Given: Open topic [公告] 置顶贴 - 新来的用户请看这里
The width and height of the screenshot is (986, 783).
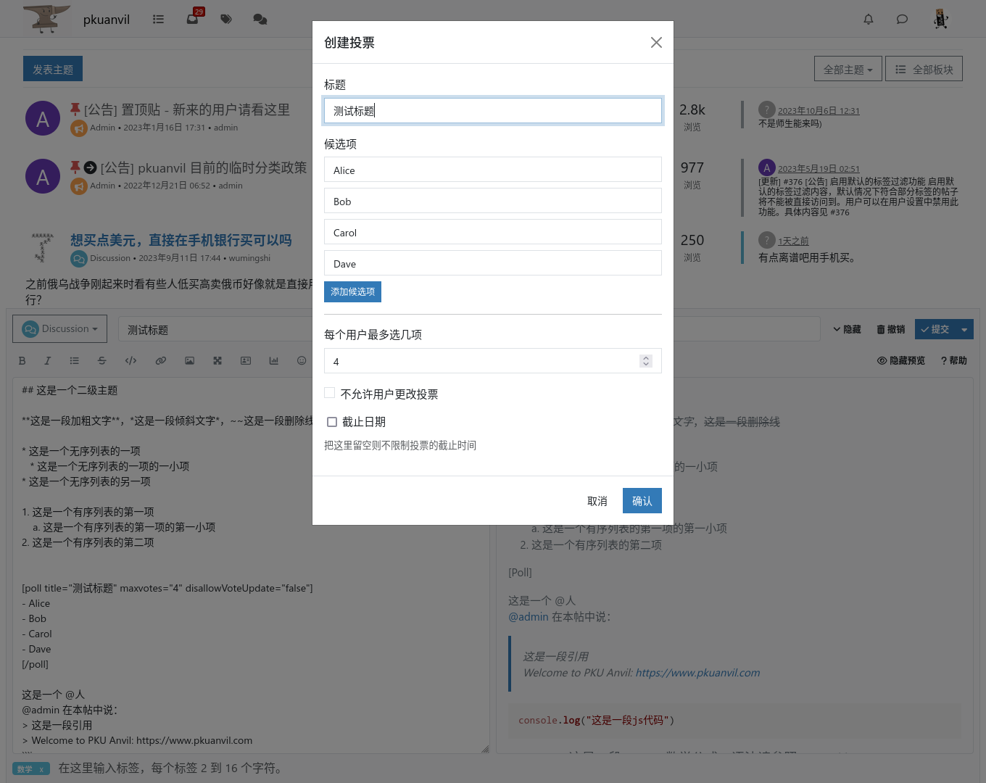Looking at the screenshot, I should pos(187,109).
